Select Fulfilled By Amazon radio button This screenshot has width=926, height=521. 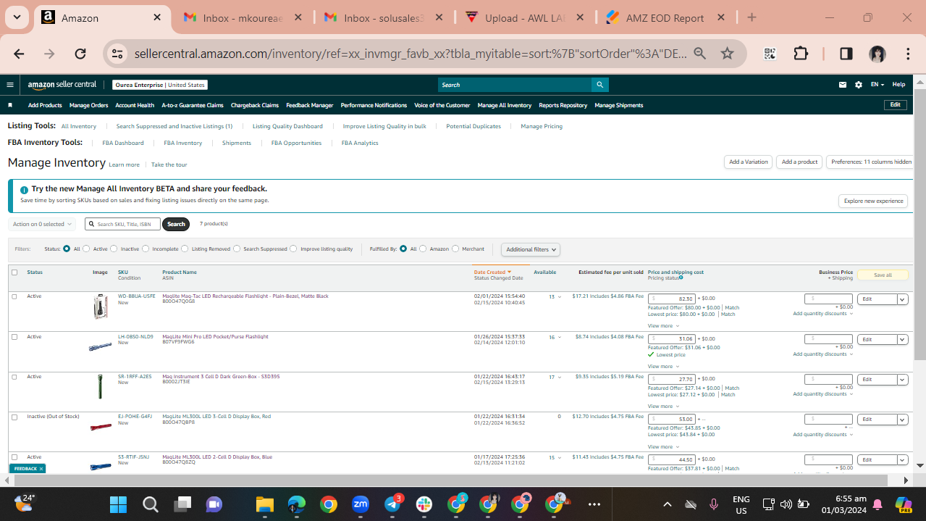pos(423,249)
